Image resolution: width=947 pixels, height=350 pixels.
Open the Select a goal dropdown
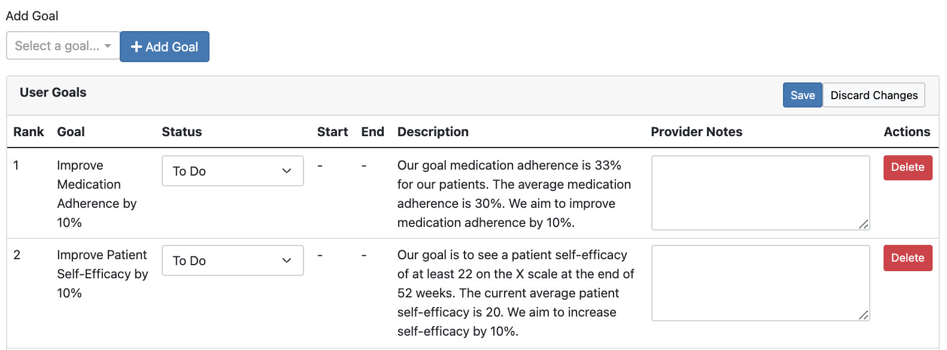point(63,46)
